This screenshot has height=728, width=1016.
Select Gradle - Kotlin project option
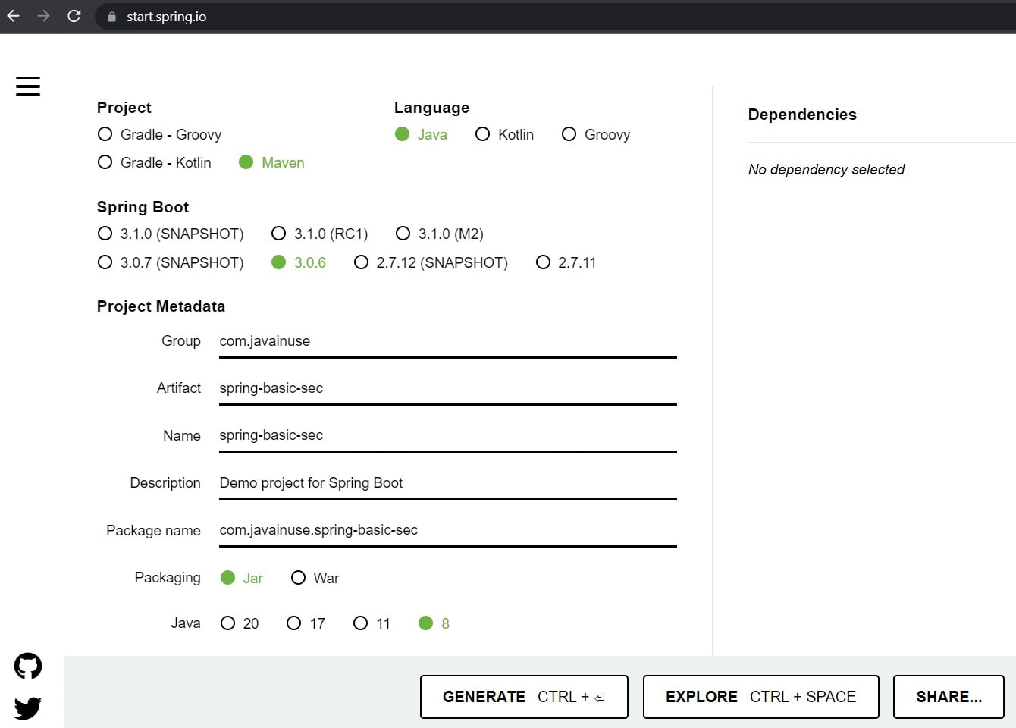pos(155,162)
